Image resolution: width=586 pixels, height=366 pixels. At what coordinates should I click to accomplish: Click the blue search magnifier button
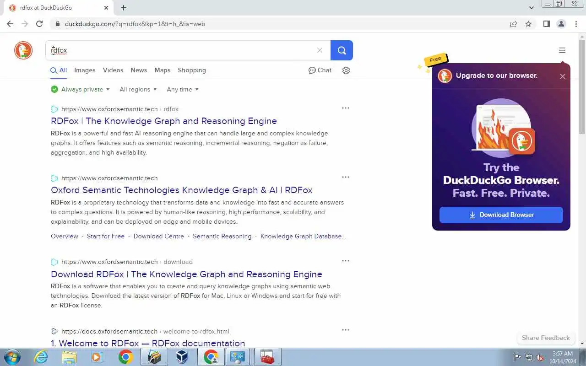click(x=342, y=50)
